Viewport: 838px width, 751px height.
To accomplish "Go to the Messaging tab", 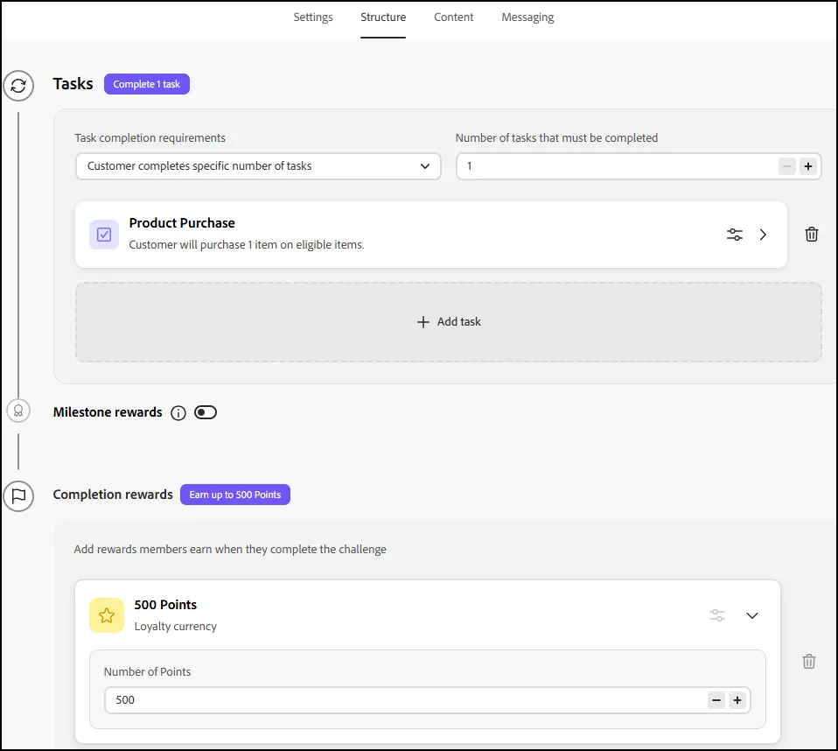I will [527, 18].
